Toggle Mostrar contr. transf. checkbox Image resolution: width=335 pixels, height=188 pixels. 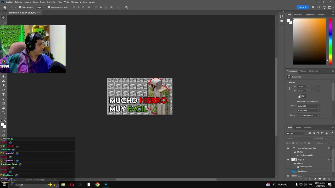[49, 7]
